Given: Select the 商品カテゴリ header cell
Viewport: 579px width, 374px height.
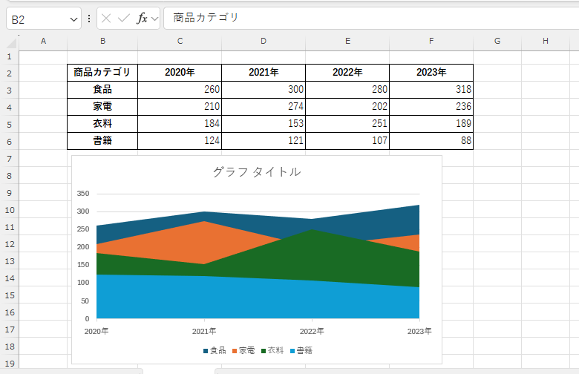Looking at the screenshot, I should (x=102, y=73).
